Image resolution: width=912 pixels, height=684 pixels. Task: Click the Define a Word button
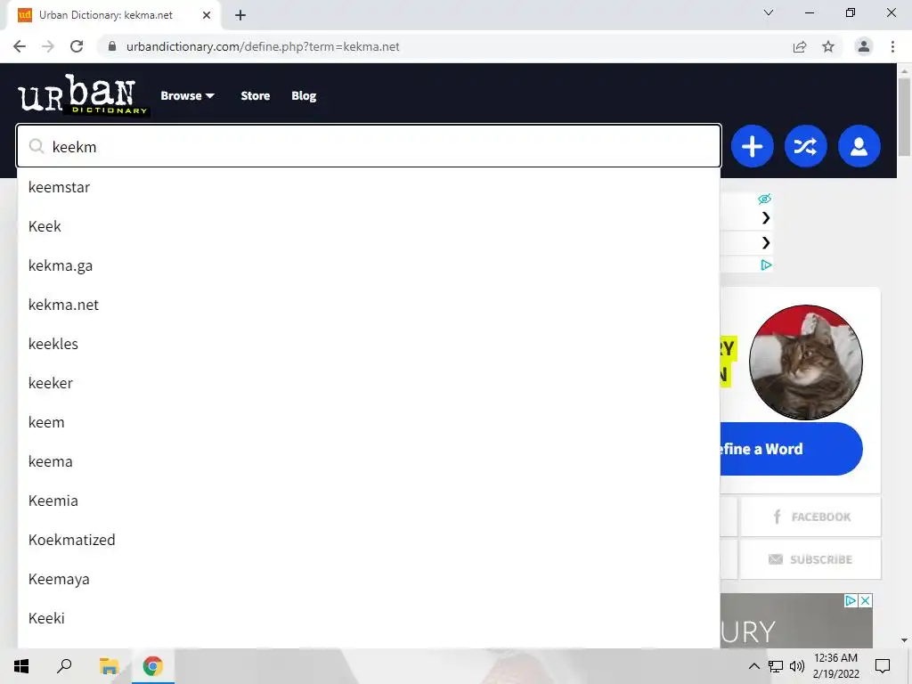[x=791, y=449]
